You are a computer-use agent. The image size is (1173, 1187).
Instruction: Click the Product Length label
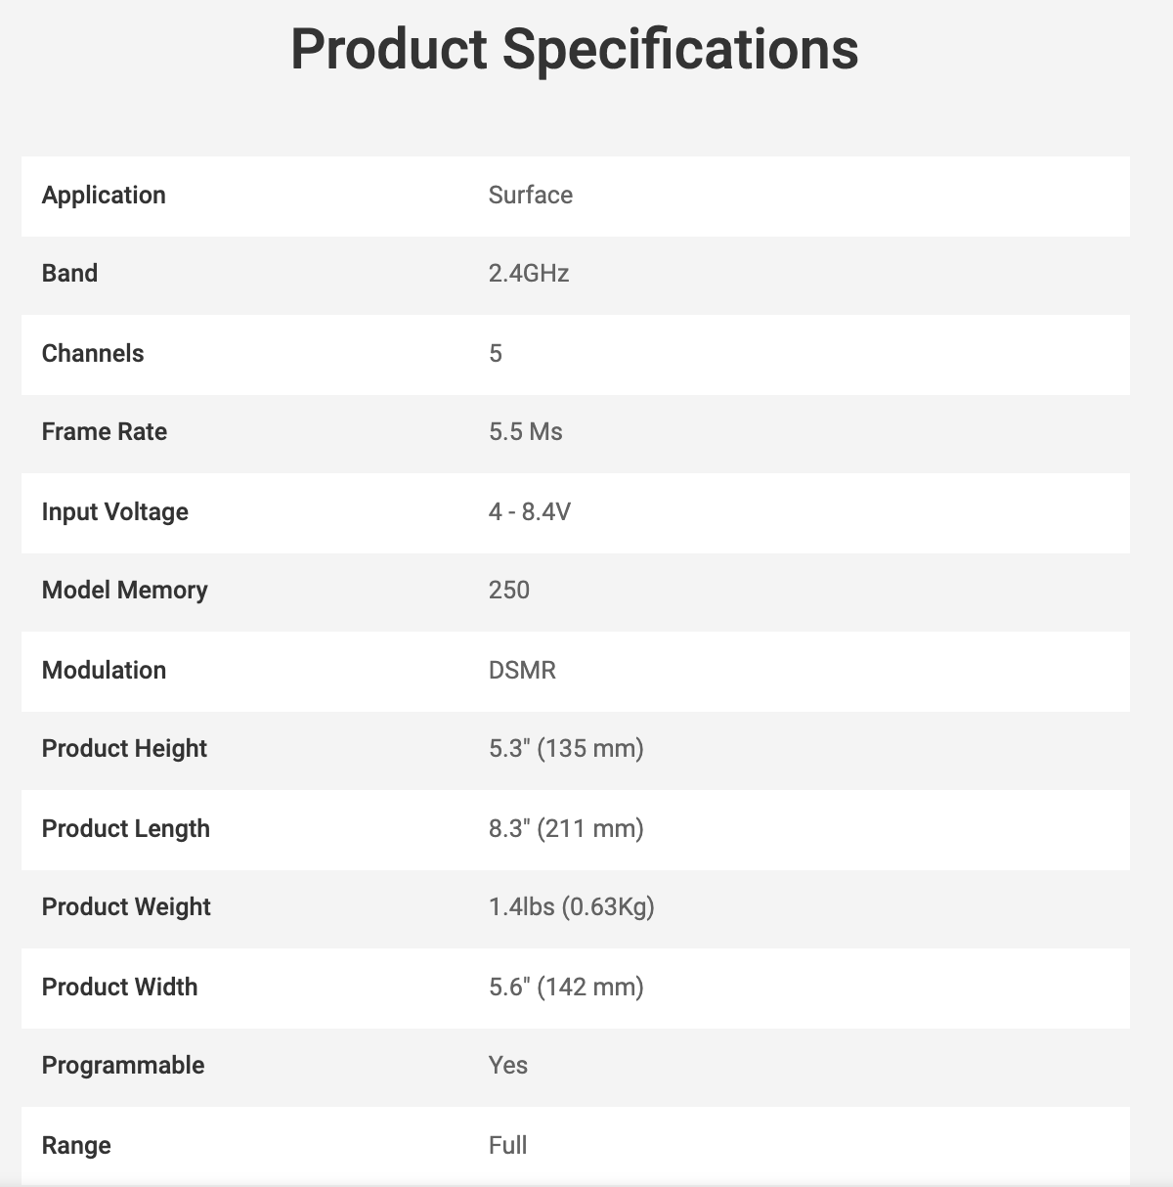pyautogui.click(x=126, y=829)
